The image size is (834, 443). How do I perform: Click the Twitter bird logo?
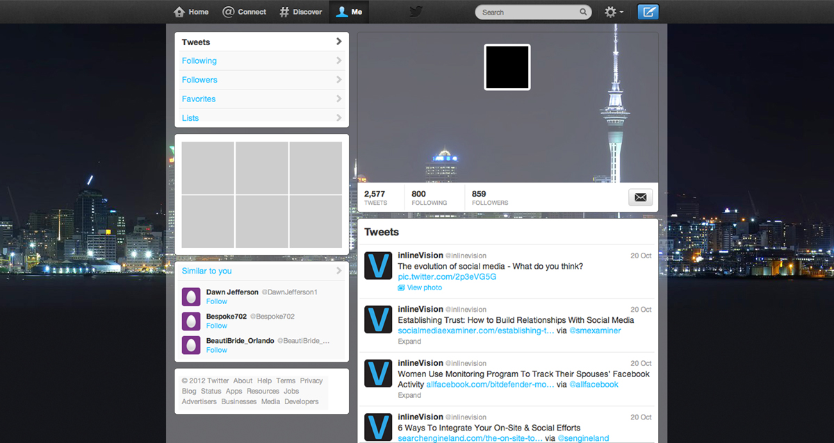[415, 11]
